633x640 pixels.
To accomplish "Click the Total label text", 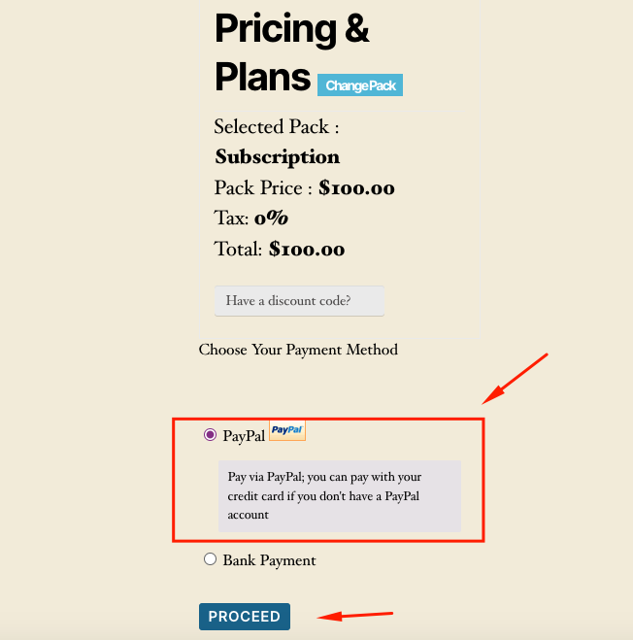I will click(x=238, y=250).
